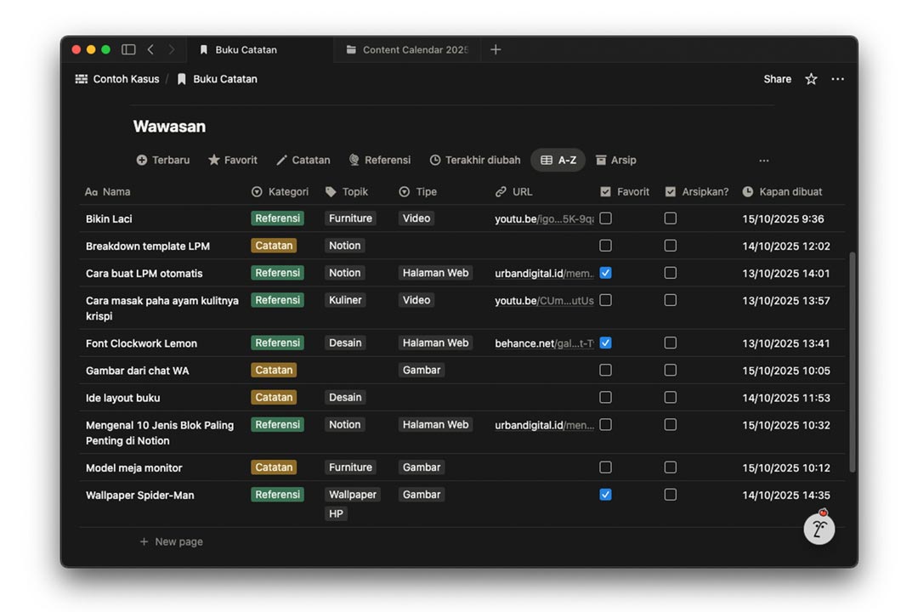Uncheck Favorit for Wallpaper Spider-Man
This screenshot has height=612, width=918.
point(605,495)
